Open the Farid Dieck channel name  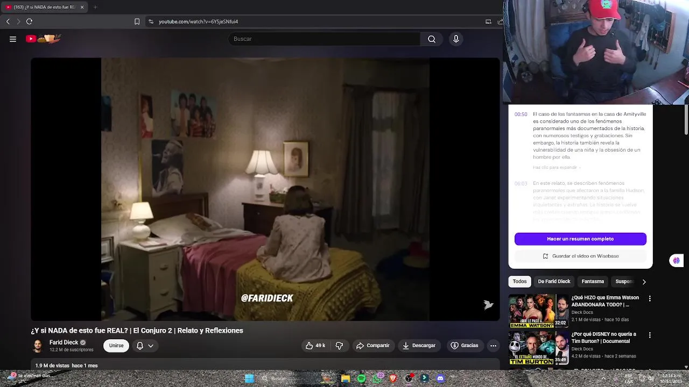(64, 342)
